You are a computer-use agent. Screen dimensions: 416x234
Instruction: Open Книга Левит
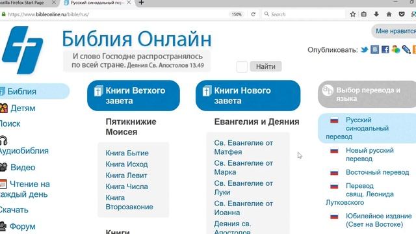[x=126, y=175]
